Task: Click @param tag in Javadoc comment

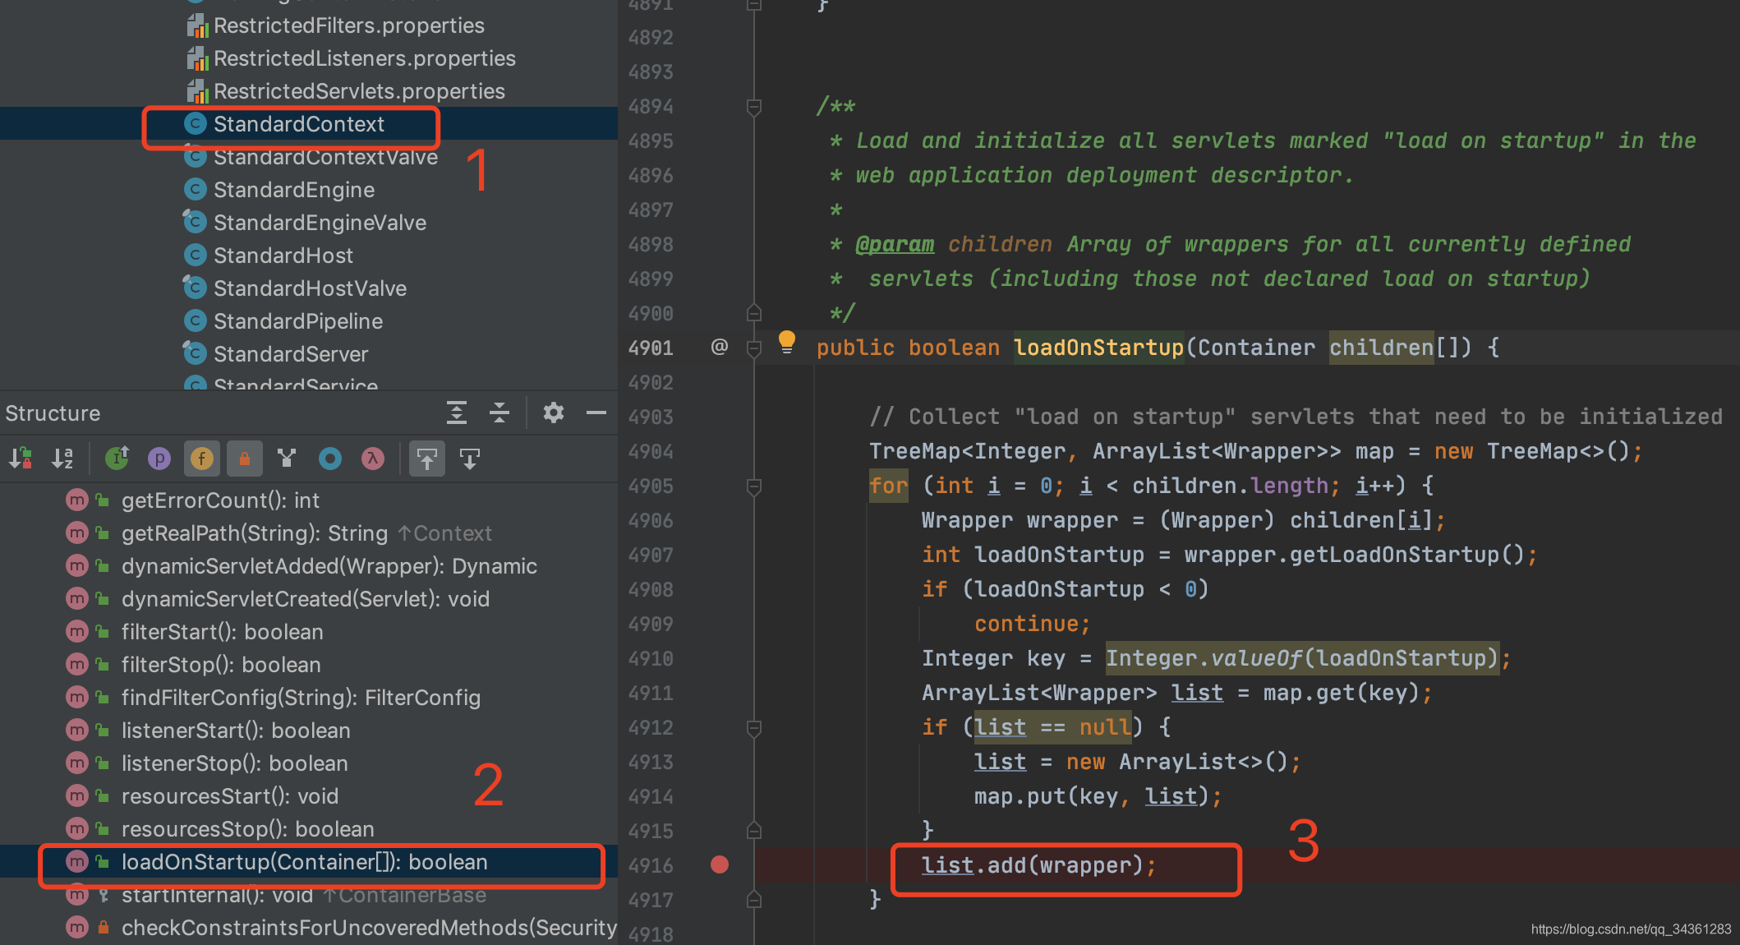Action: [x=895, y=244]
